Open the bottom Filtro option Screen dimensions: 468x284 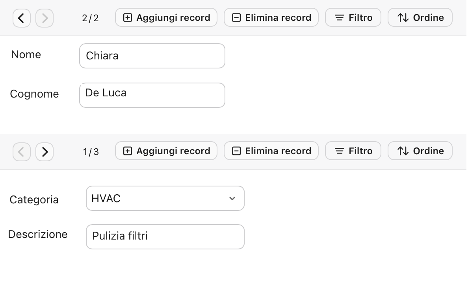pos(353,151)
